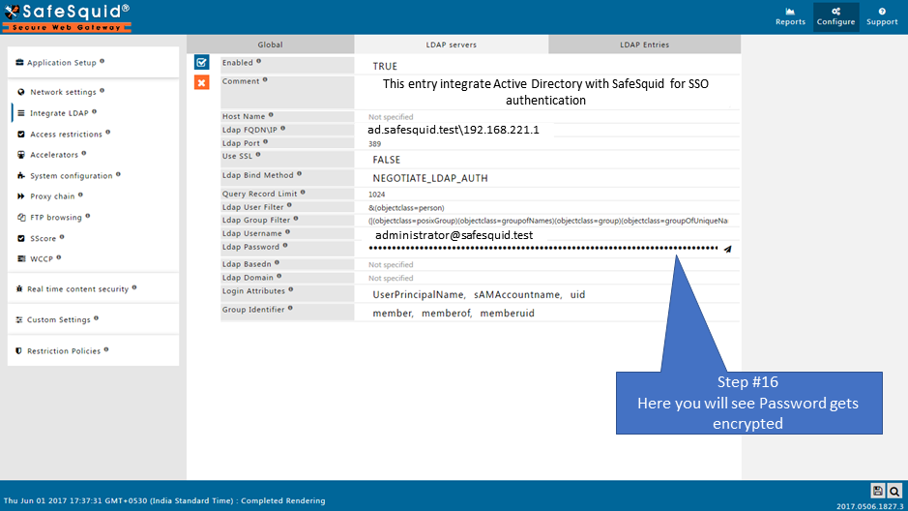The height and width of the screenshot is (511, 908).
Task: Click the save configuration icon in the footer
Action: click(878, 491)
